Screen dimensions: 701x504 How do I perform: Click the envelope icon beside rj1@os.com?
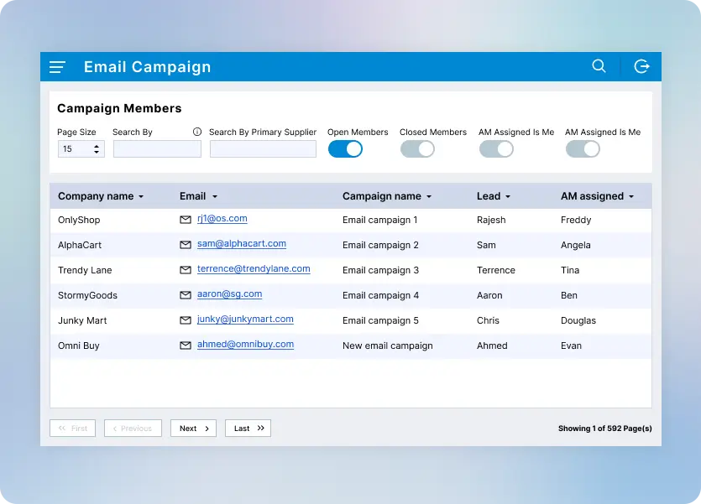point(186,220)
